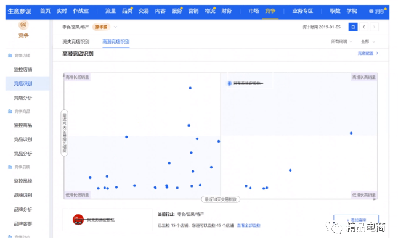Screen dimensions: 398x245
Task: Expand the 零食/坚果/特产 category dropdown arrow
Action: (115, 27)
